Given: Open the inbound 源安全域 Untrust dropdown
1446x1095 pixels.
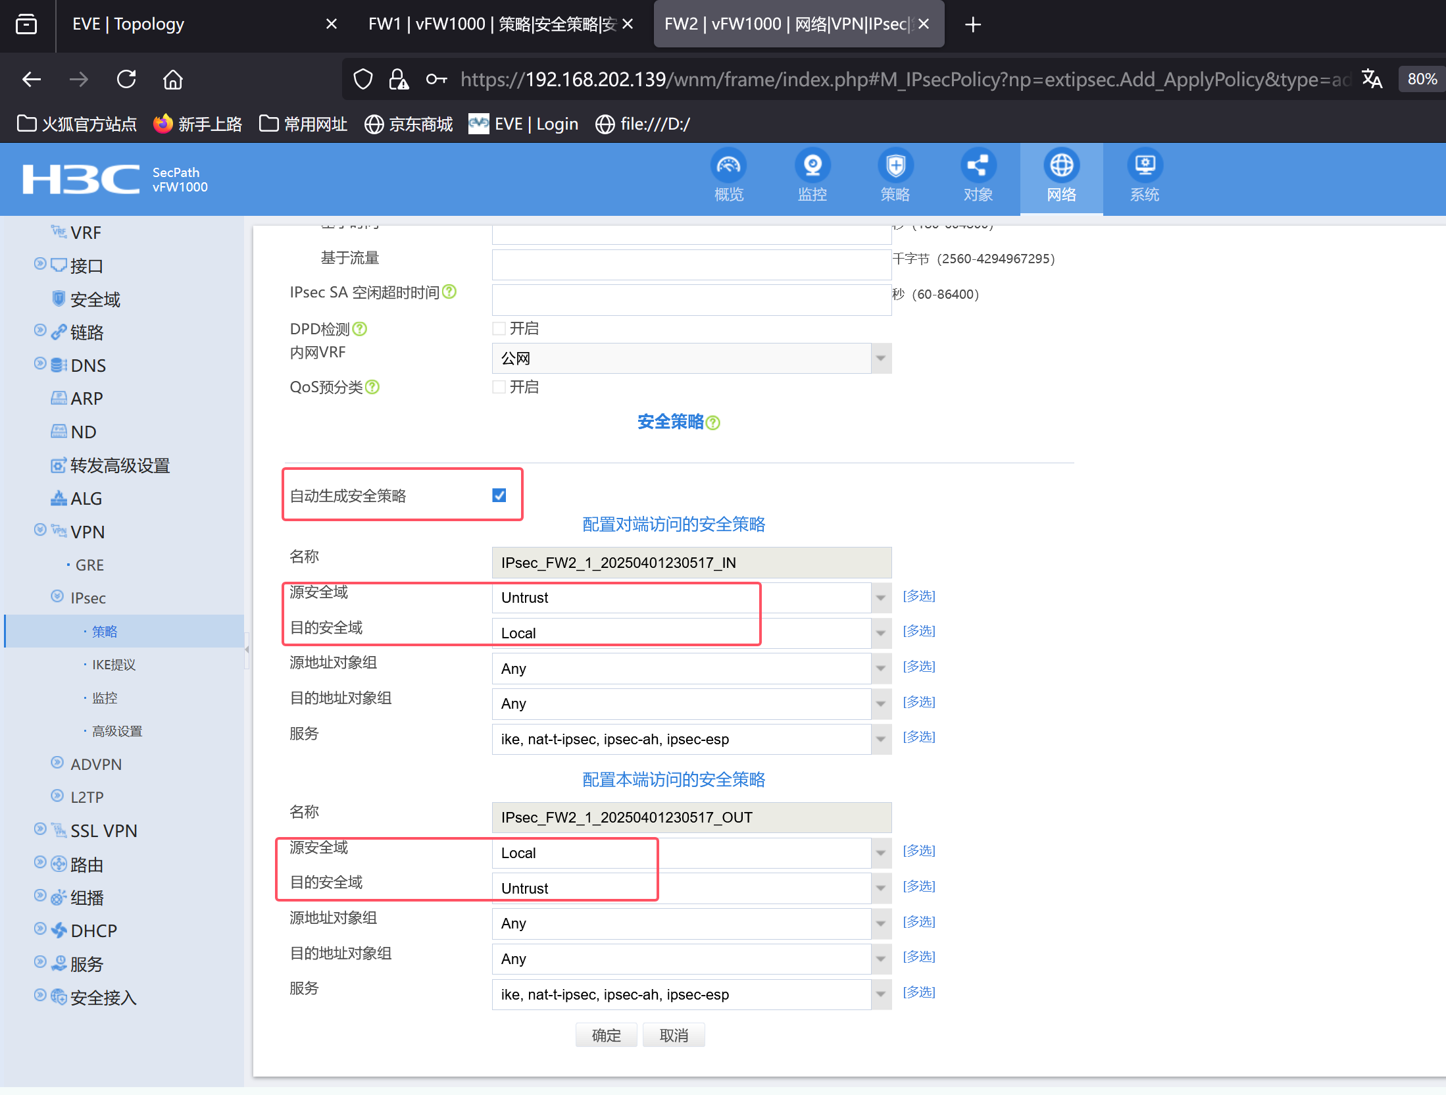Looking at the screenshot, I should tap(880, 598).
